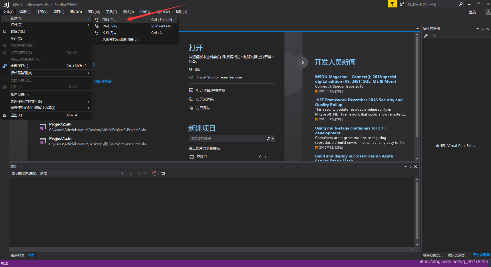Close the 输出 panel
The height and width of the screenshot is (267, 491).
coord(416,166)
